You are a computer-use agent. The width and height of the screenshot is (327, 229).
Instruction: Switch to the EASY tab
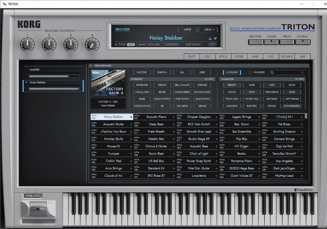coord(192,56)
